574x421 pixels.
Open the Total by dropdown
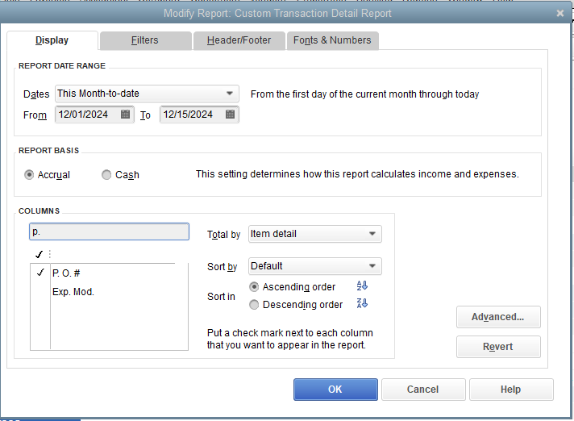tap(372, 234)
